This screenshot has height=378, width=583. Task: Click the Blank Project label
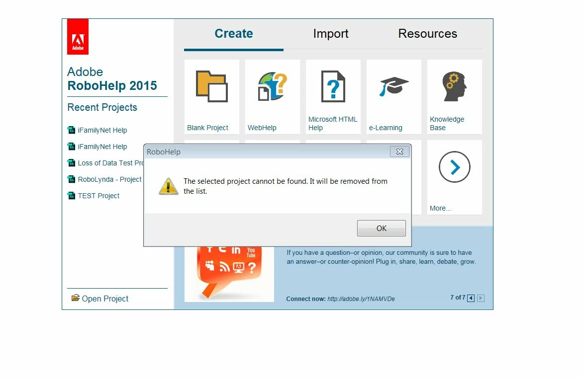(x=207, y=128)
